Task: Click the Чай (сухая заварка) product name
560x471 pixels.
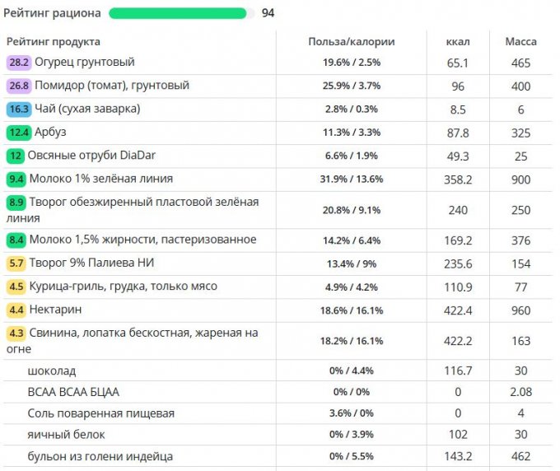Action: pyautogui.click(x=87, y=109)
